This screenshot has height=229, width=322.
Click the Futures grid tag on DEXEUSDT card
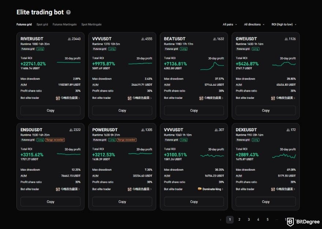point(243,140)
